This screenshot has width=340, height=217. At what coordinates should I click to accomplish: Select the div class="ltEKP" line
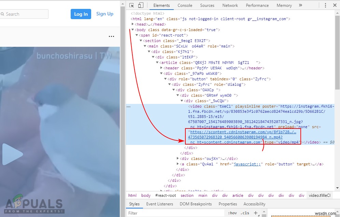pyautogui.click(x=176, y=57)
